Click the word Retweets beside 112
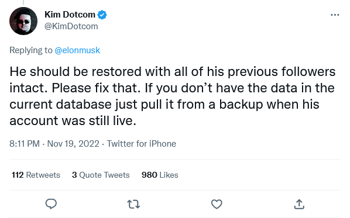 pyautogui.click(x=43, y=175)
